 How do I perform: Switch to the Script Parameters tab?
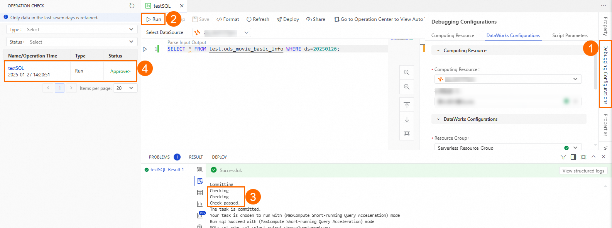[570, 35]
